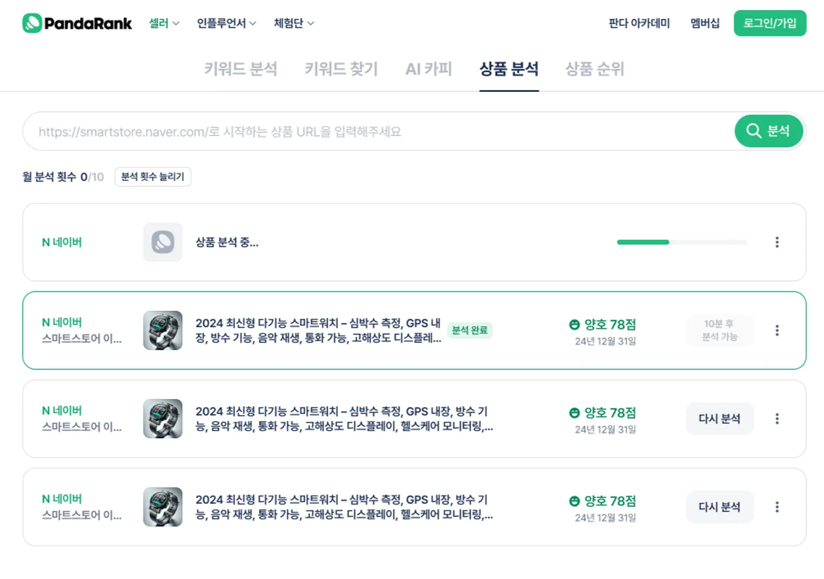The height and width of the screenshot is (579, 824).
Task: Open three-dot menu for the analyzing item
Action: 777,242
